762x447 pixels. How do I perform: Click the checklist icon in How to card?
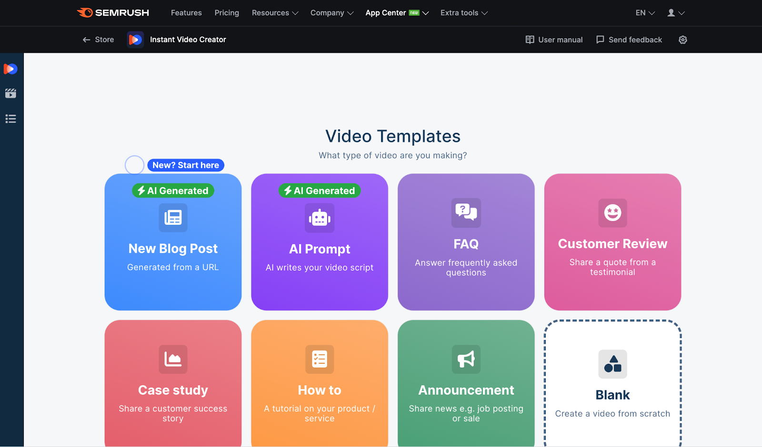[320, 359]
